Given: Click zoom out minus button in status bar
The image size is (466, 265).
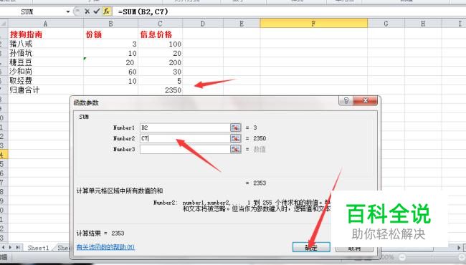Looking at the screenshot, I should pyautogui.click(x=401, y=257).
